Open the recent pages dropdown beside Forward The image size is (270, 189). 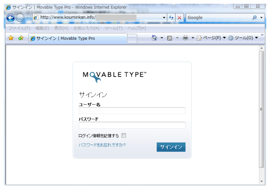coord(27,18)
